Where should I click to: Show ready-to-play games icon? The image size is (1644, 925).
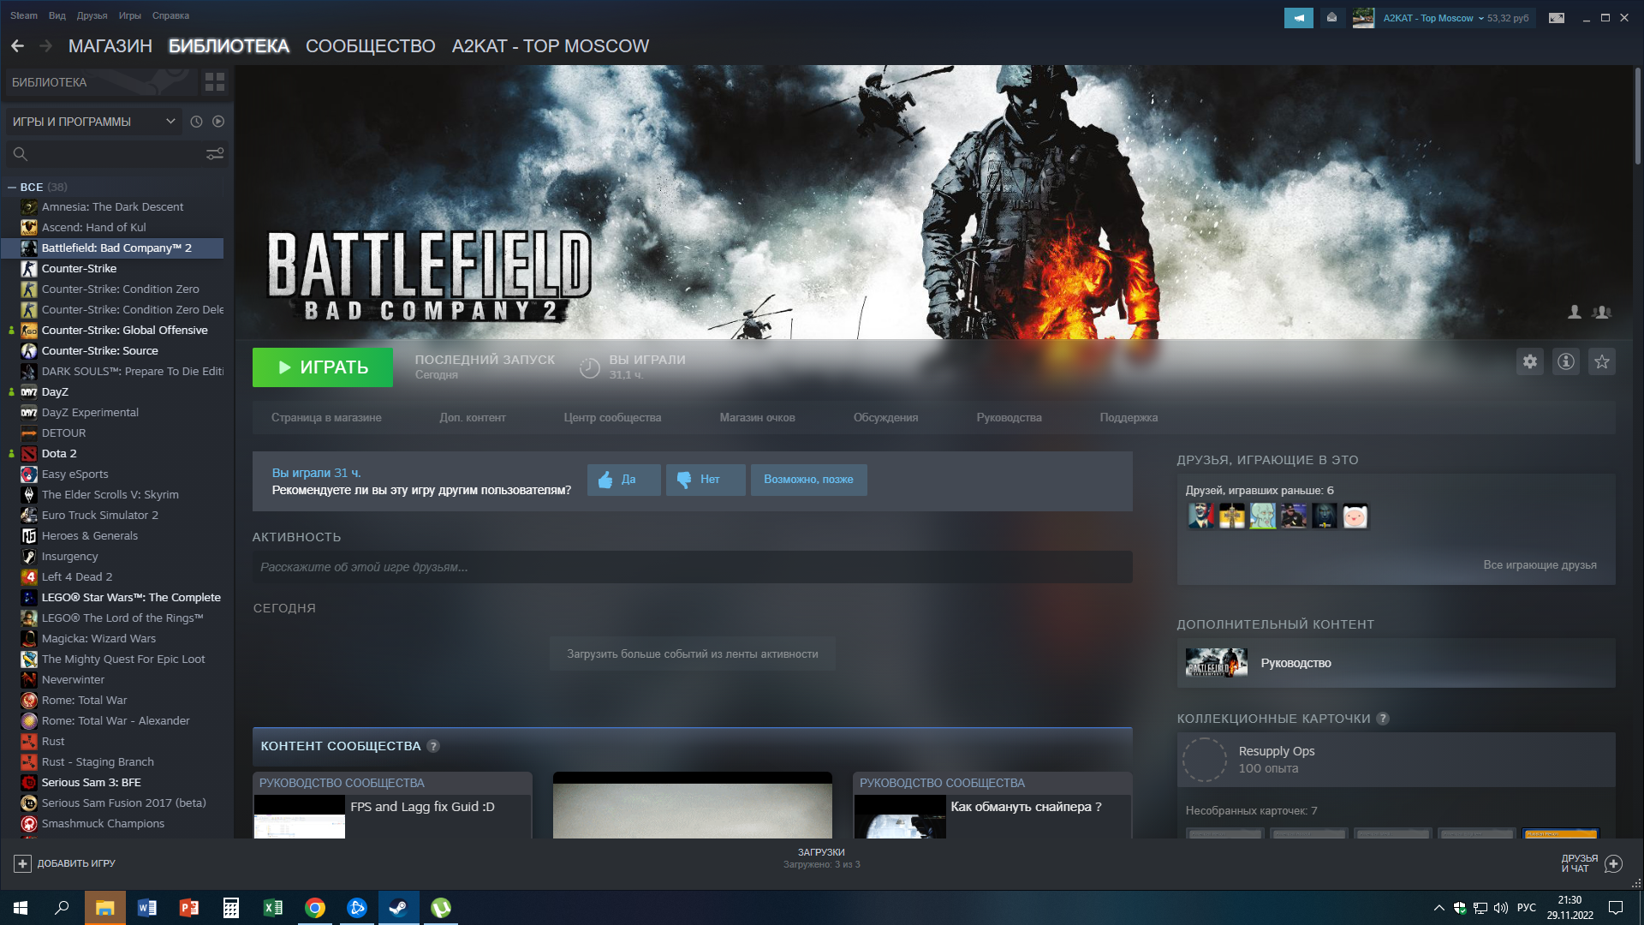[218, 122]
